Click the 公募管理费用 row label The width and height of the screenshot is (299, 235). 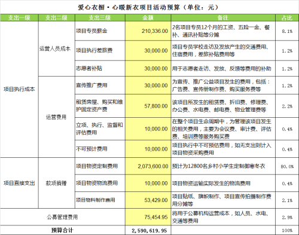pos(63,217)
